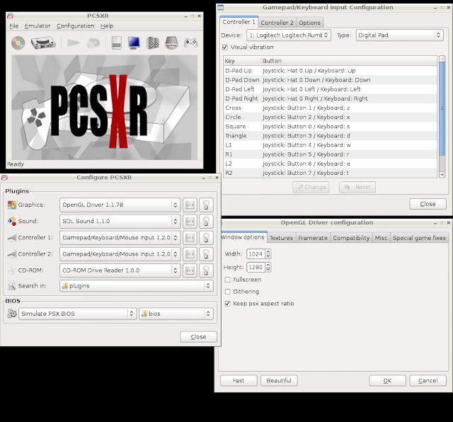
Task: Click configure button for CD-ROM plugin
Action: 190,270
